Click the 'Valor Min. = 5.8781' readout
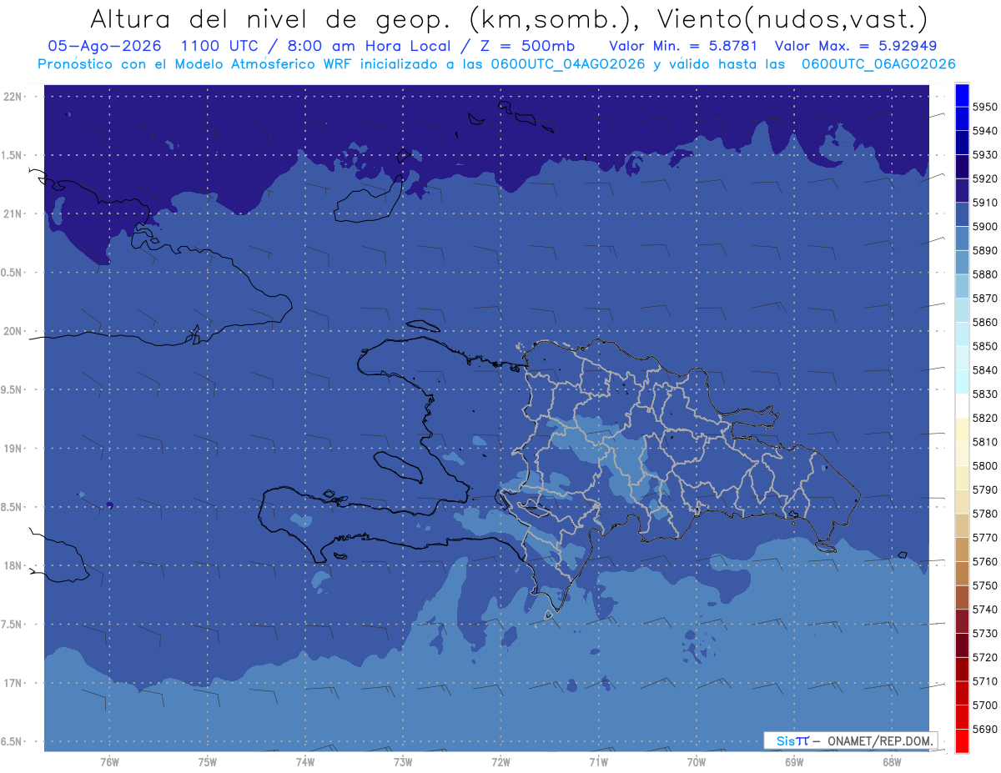The height and width of the screenshot is (773, 1001). pos(683,46)
